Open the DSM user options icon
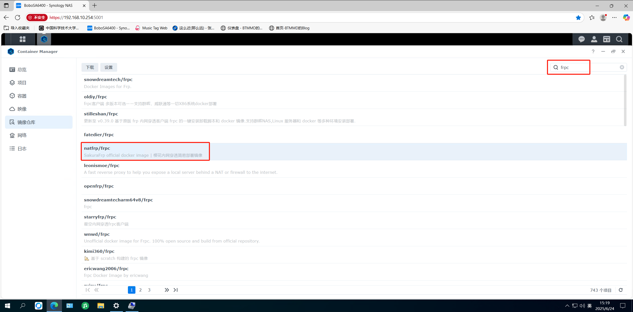The width and height of the screenshot is (633, 312). [x=594, y=39]
